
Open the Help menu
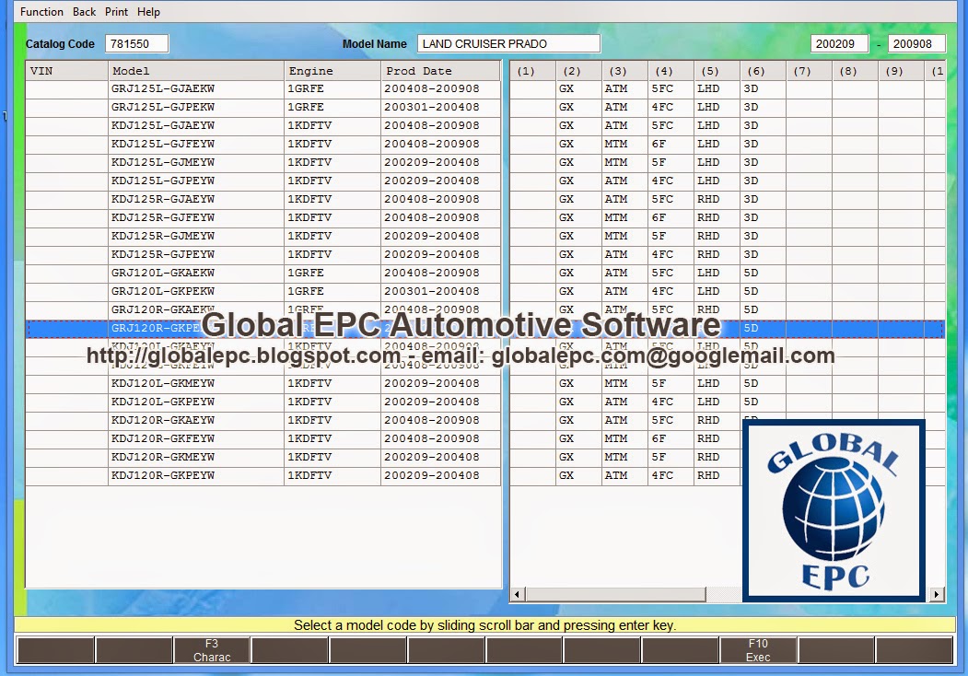pyautogui.click(x=148, y=12)
